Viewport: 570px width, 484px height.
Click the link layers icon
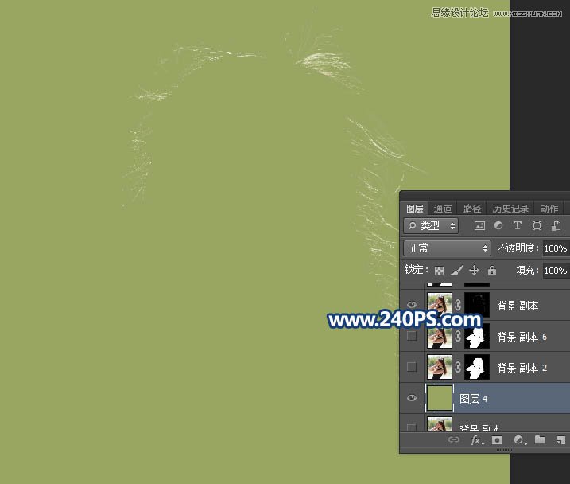click(454, 439)
